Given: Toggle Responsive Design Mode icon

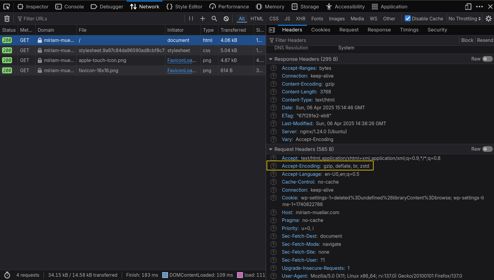Looking at the screenshot, I should 469,6.
